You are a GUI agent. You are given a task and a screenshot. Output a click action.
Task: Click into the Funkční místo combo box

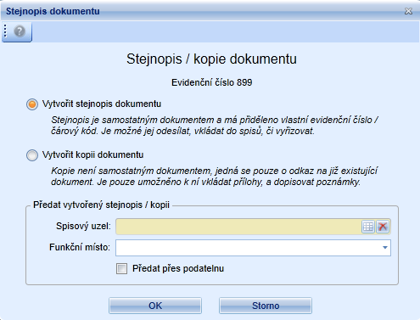253,248
